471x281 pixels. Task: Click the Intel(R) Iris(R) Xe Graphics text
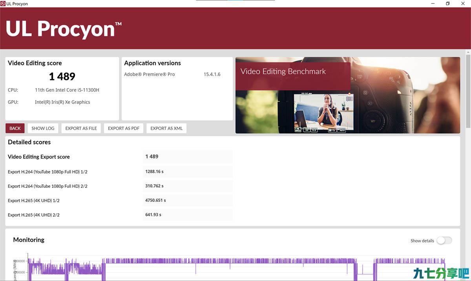(62, 102)
